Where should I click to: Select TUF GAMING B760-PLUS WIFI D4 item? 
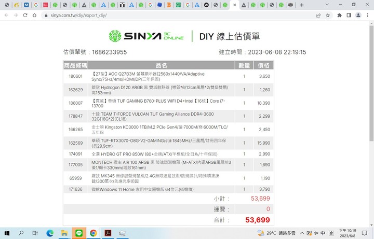click(158, 103)
